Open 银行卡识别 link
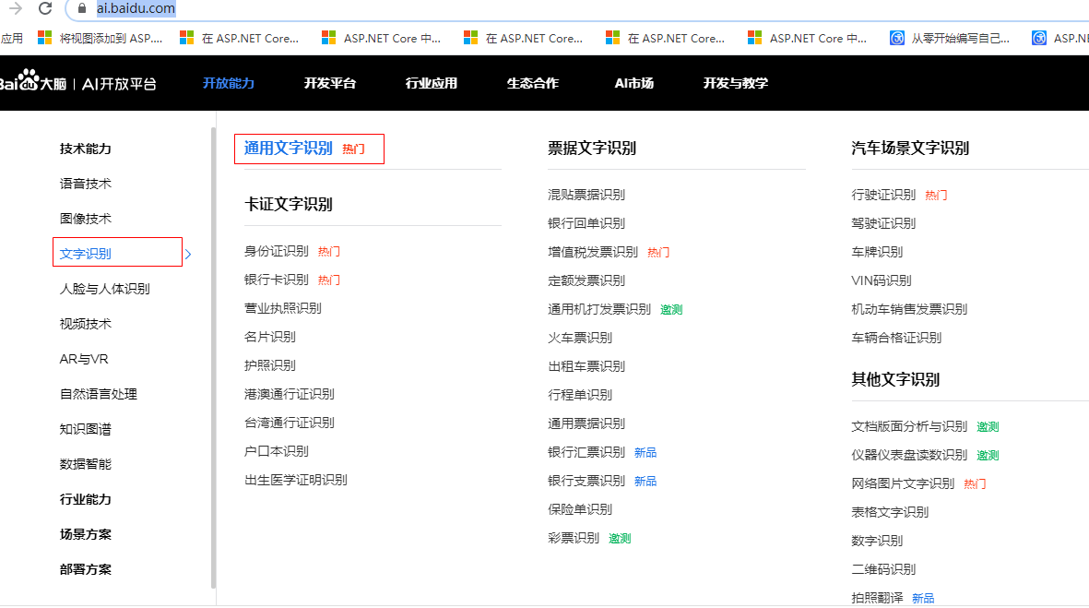Viewport: 1089px width, 608px height. [277, 280]
